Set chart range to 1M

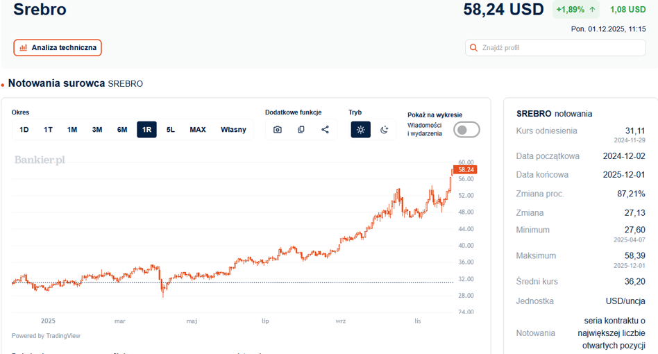click(x=72, y=130)
